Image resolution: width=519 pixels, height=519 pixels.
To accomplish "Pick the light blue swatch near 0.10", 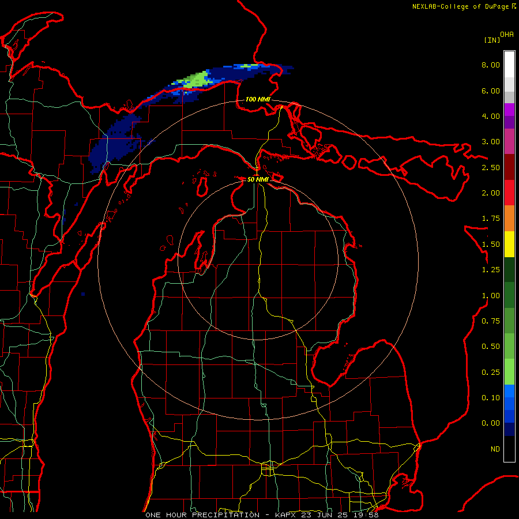I will point(509,391).
